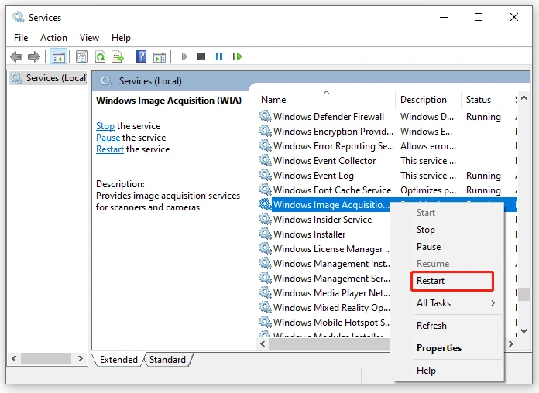Click the Restart the service link
Image resolution: width=539 pixels, height=393 pixels.
coord(109,149)
